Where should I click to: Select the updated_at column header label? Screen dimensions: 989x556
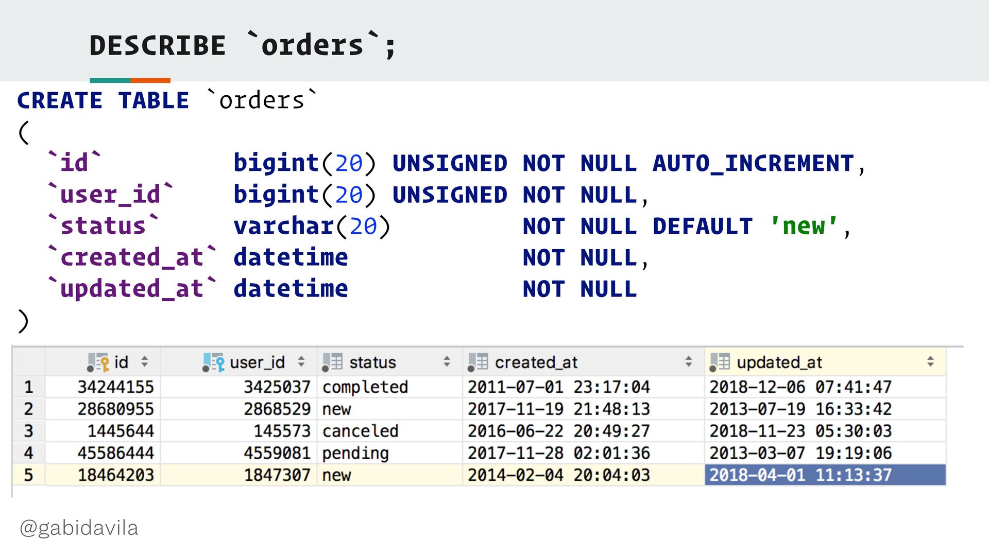779,363
